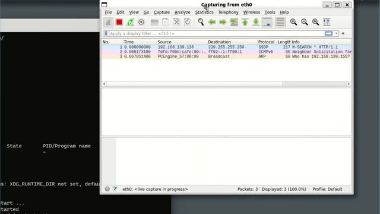
Task: Sort by the Info column header
Action: 321,42
